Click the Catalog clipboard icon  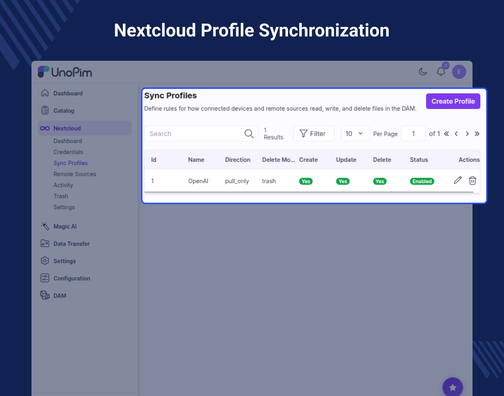[x=45, y=110]
